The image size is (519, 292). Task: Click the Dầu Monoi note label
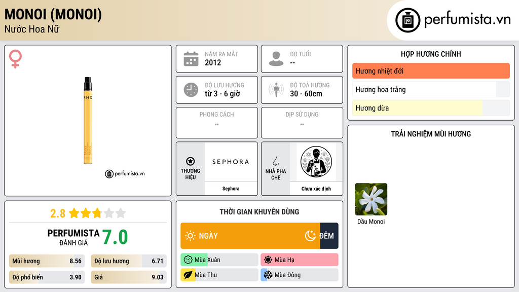point(371,222)
